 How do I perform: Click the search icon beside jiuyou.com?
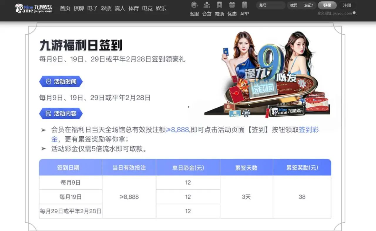pos(355,13)
